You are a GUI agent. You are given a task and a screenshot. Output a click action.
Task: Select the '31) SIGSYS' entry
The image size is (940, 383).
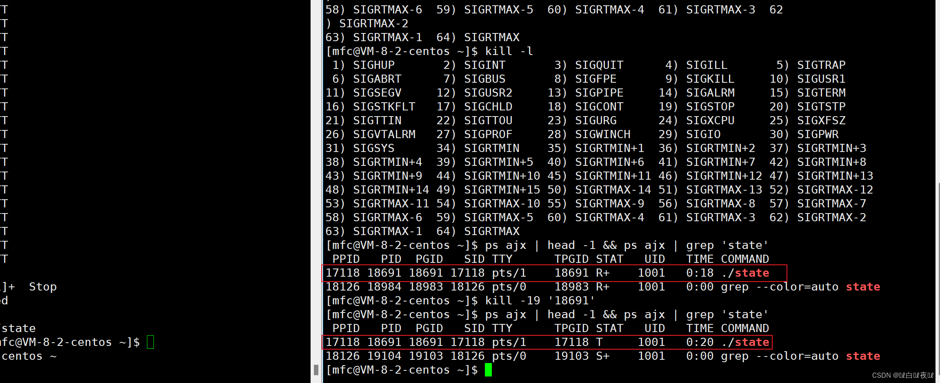pyautogui.click(x=360, y=148)
